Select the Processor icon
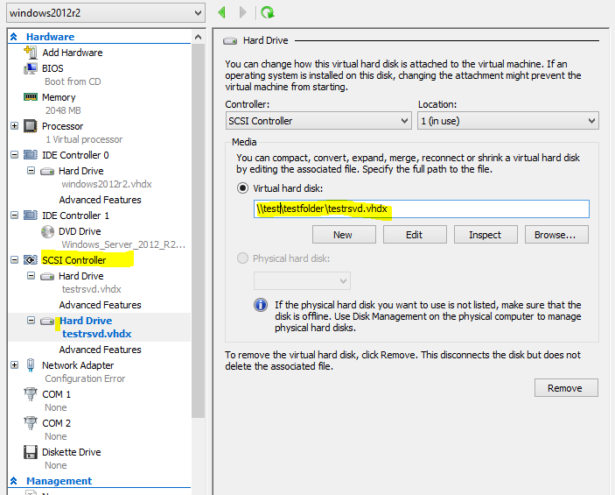Viewport: 615px width, 495px height. (x=31, y=126)
